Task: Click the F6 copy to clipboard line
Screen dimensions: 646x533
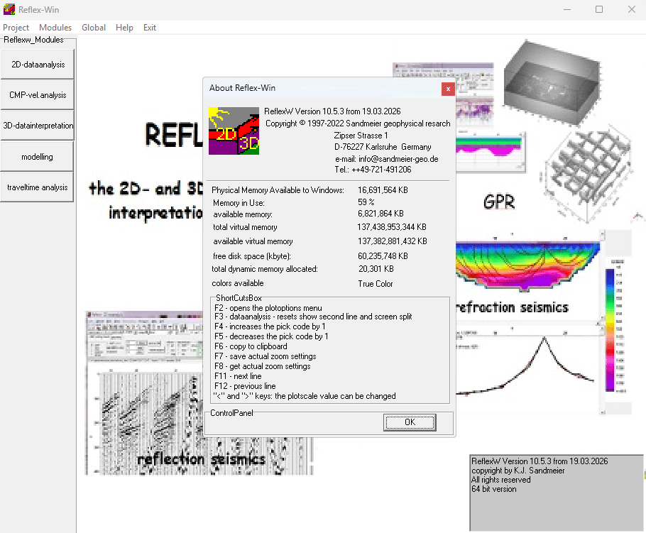Action: (x=251, y=346)
